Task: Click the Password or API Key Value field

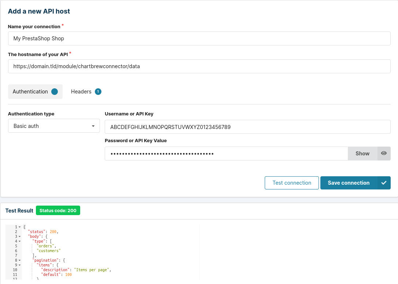Action: point(226,153)
